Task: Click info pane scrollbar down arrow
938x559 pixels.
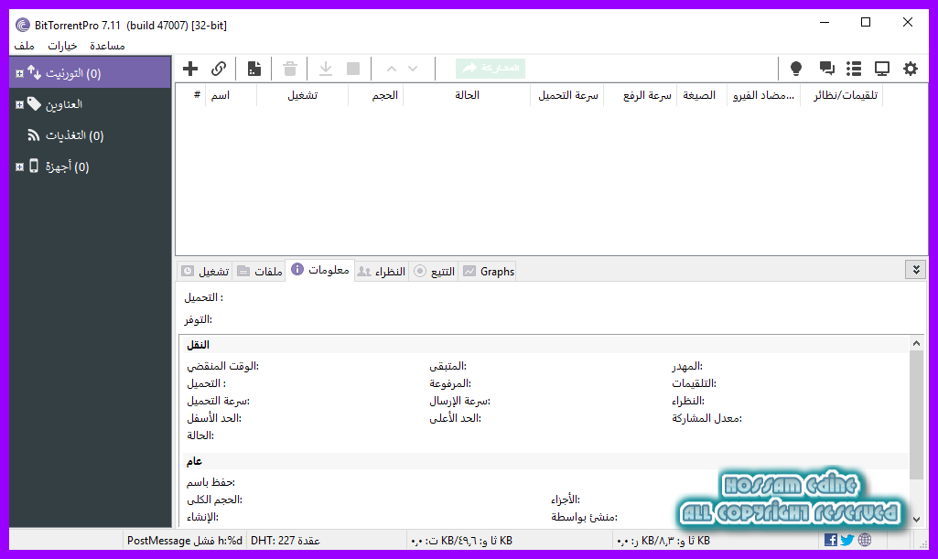Action: point(916,520)
